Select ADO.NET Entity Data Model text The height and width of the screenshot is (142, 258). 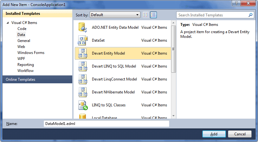(x=115, y=27)
